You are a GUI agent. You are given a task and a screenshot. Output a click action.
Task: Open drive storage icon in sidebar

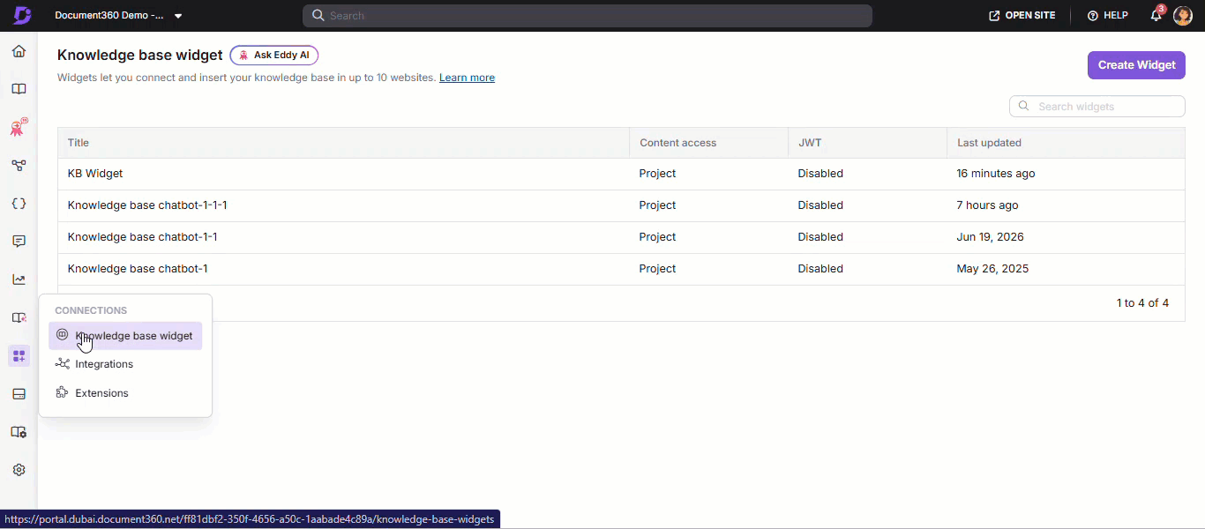[x=19, y=394]
